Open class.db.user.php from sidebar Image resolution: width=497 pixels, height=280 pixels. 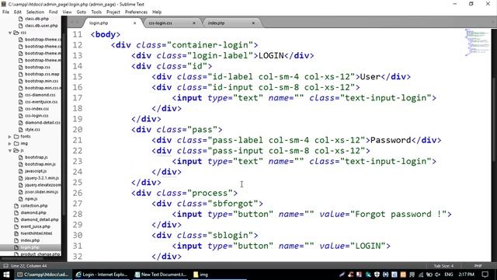coord(41,26)
